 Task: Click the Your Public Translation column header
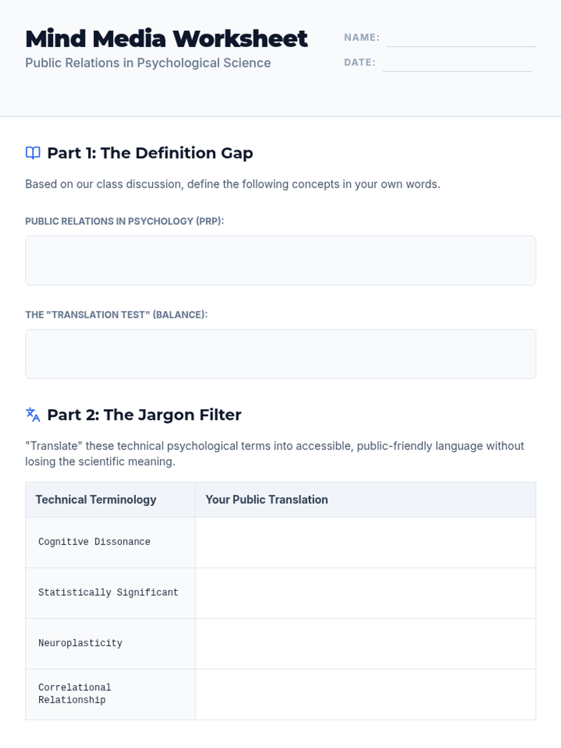(x=266, y=499)
